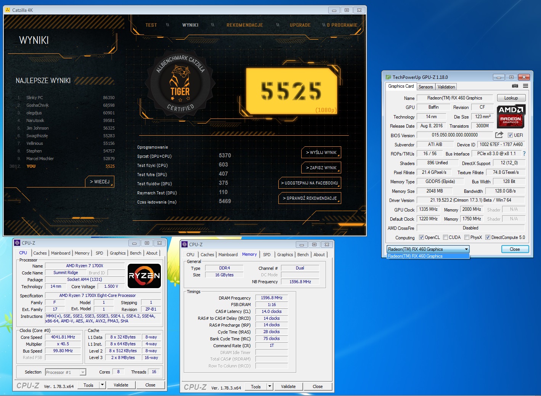
Task: Toggle the DirectCompute 5.0 checkbox
Action: point(488,237)
